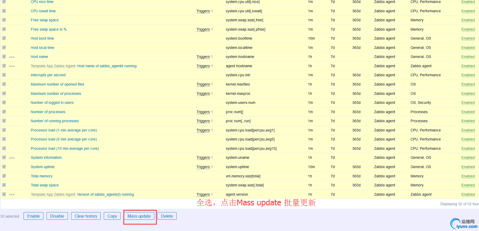Deselect the Total memory row checkbox

[x=4, y=176]
